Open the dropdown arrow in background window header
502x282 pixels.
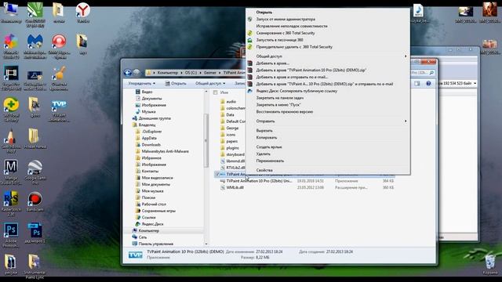[x=475, y=84]
